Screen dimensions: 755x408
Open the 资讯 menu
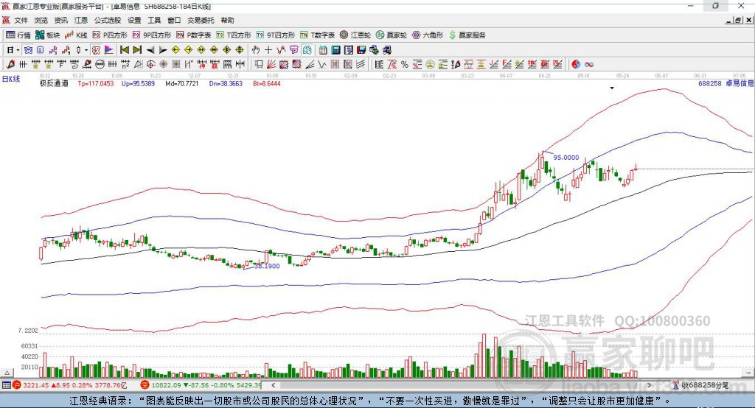(60, 20)
